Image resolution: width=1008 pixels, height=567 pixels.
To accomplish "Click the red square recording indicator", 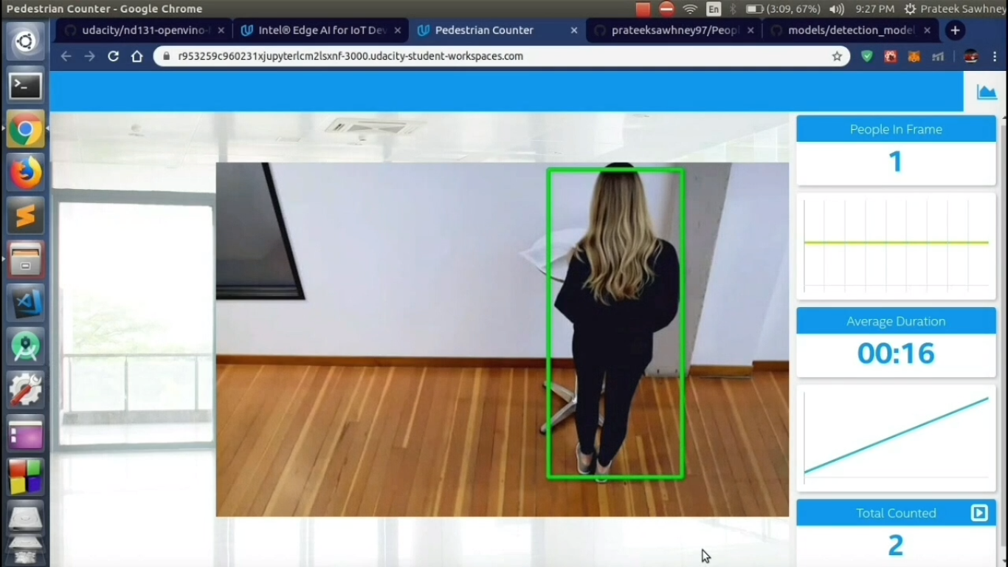I will pyautogui.click(x=643, y=9).
